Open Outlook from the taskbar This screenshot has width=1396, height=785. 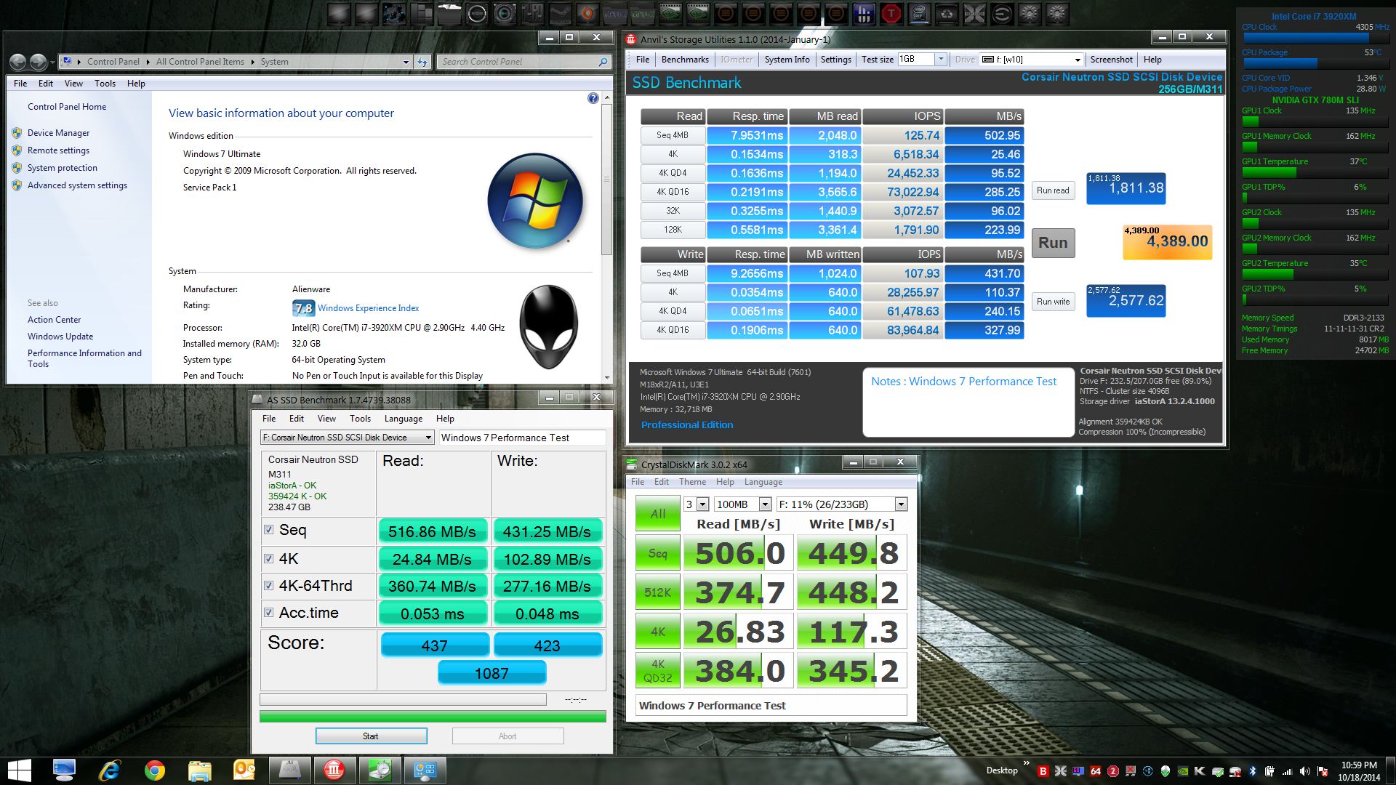point(244,770)
